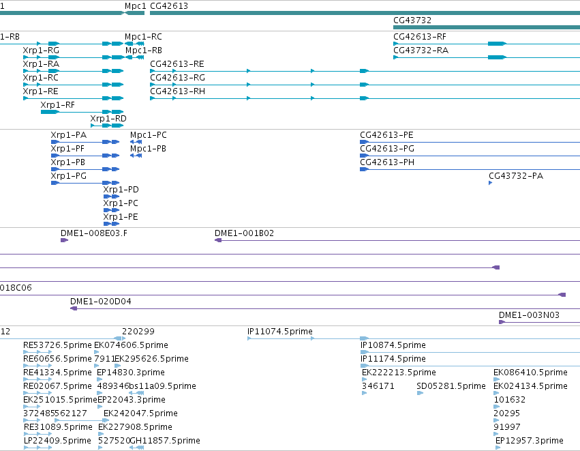This screenshot has width=580, height=451.
Task: Pick the Xrp1-PB protein feature
Action: (68, 162)
